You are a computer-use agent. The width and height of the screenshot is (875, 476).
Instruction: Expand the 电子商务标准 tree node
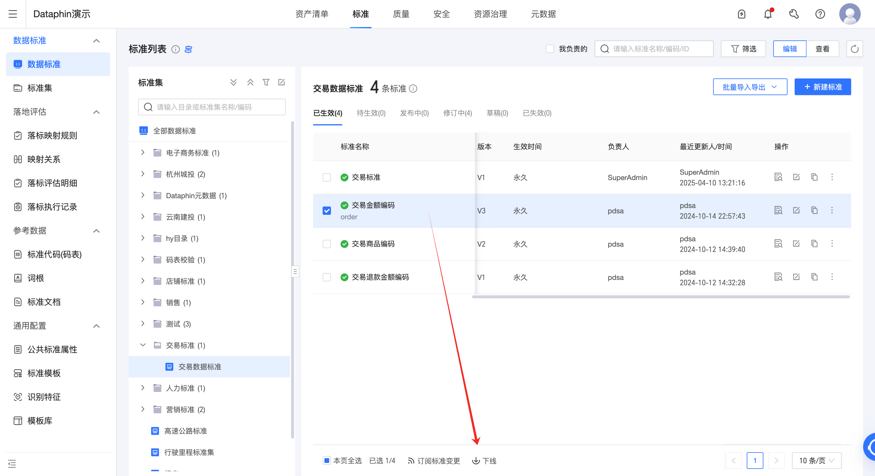click(143, 152)
